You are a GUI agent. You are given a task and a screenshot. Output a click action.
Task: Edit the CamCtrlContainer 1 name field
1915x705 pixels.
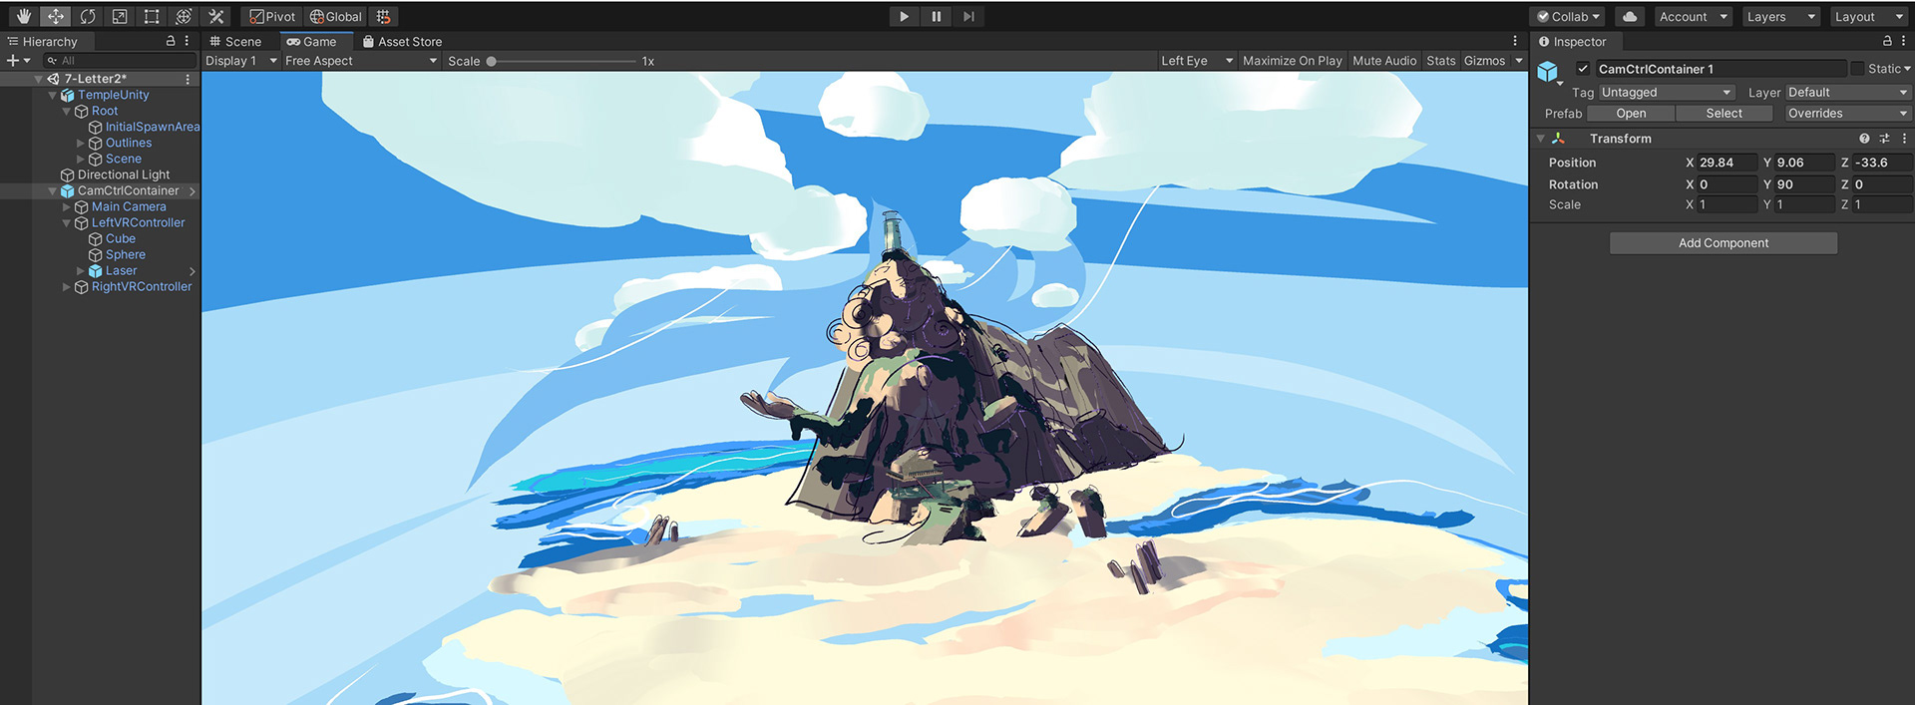[1720, 69]
